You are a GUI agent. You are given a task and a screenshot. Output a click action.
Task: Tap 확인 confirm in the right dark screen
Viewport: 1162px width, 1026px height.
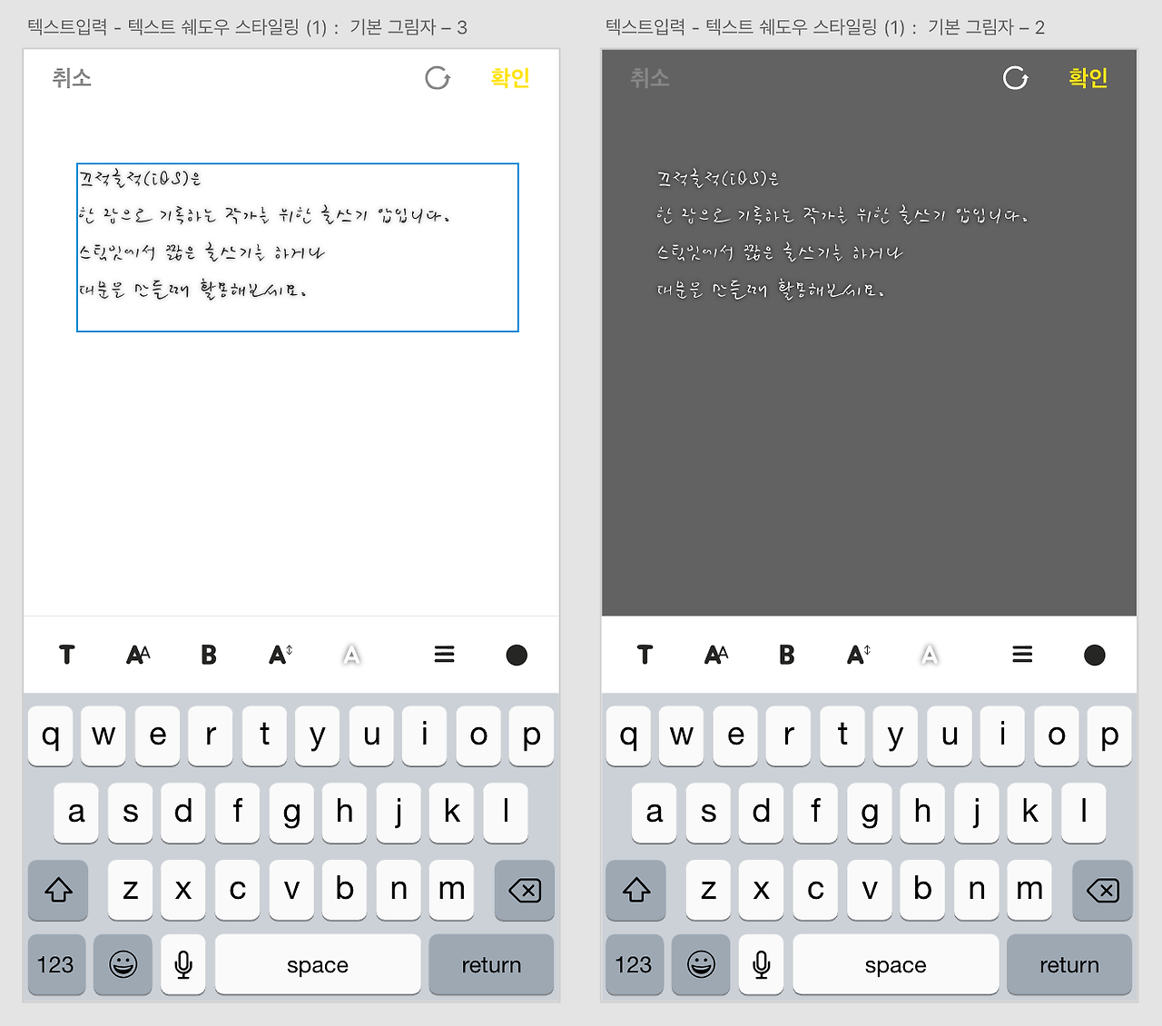(1088, 78)
